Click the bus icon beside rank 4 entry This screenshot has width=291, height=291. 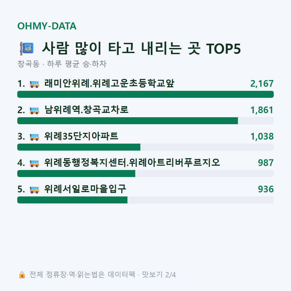(34, 163)
